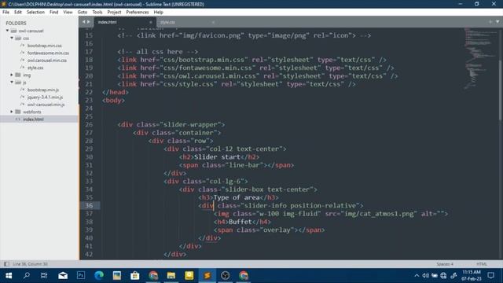
Task: Open Windows Start menu
Action: pyautogui.click(x=9, y=276)
